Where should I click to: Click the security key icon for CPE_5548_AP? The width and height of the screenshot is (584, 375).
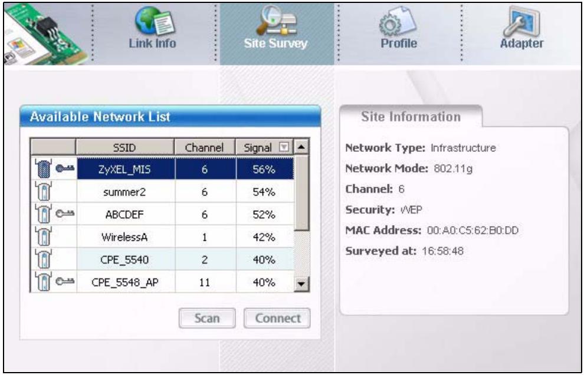point(65,281)
